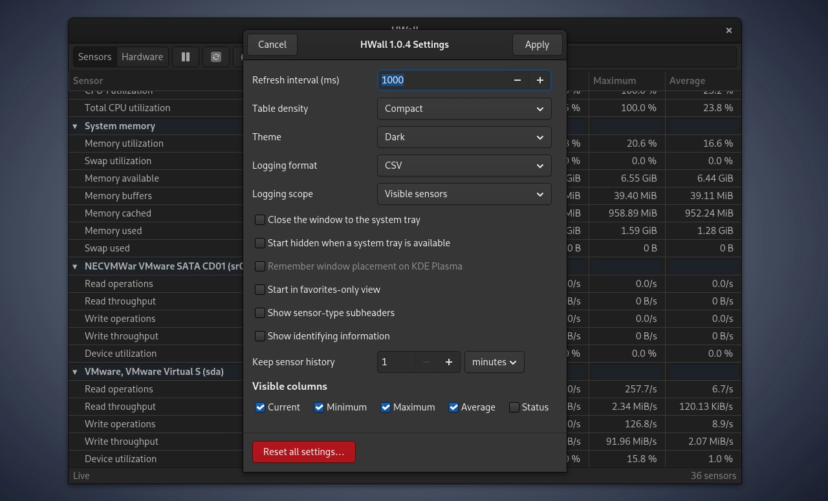828x501 pixels.
Task: Open the Theme dropdown showing Dark
Action: pyautogui.click(x=464, y=137)
